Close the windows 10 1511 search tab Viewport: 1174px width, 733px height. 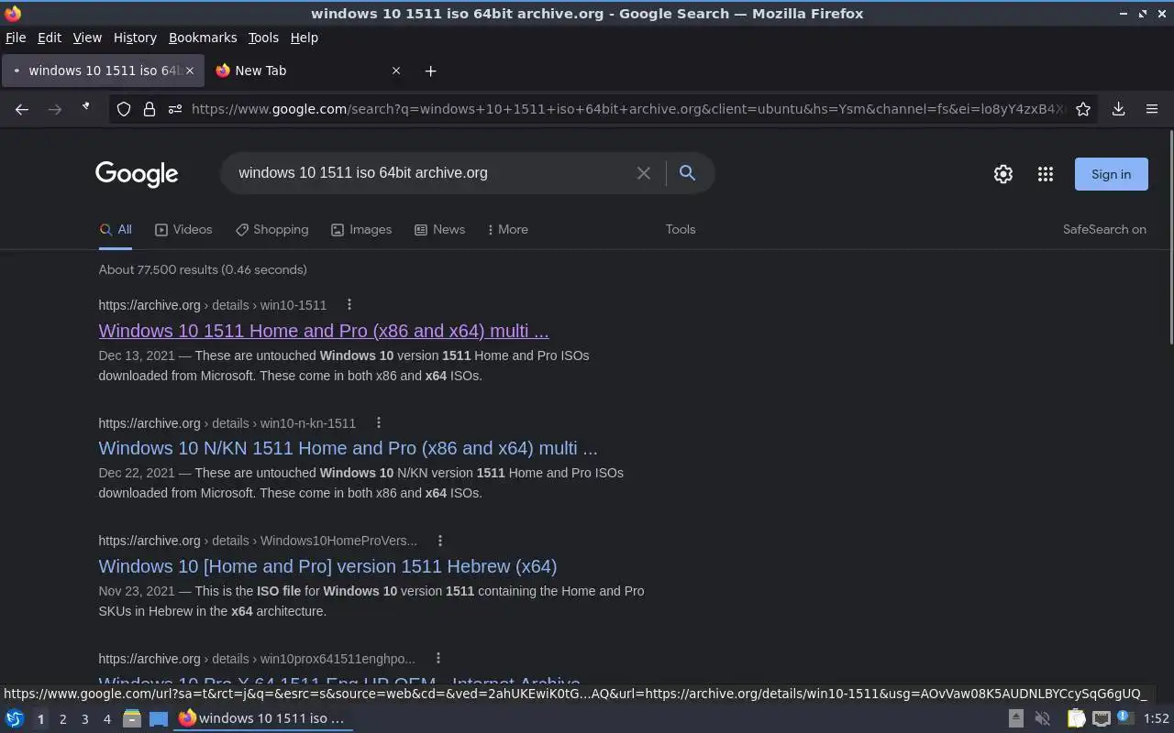coord(190,71)
